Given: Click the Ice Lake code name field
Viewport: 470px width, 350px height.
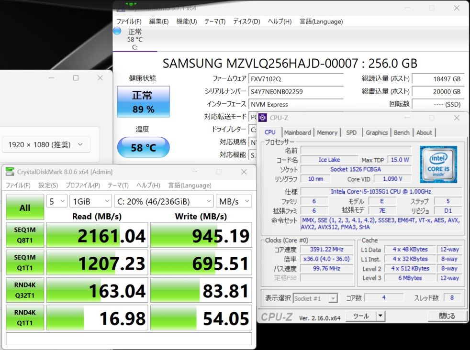Looking at the screenshot, I should 329,160.
